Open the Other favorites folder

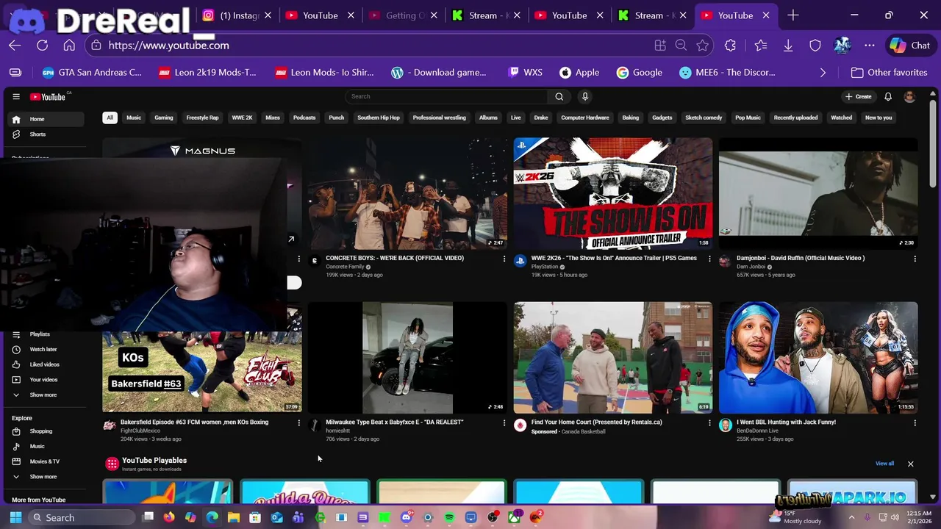pos(889,73)
